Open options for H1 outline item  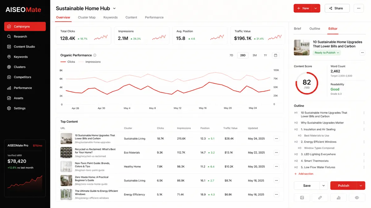[x=364, y=113]
